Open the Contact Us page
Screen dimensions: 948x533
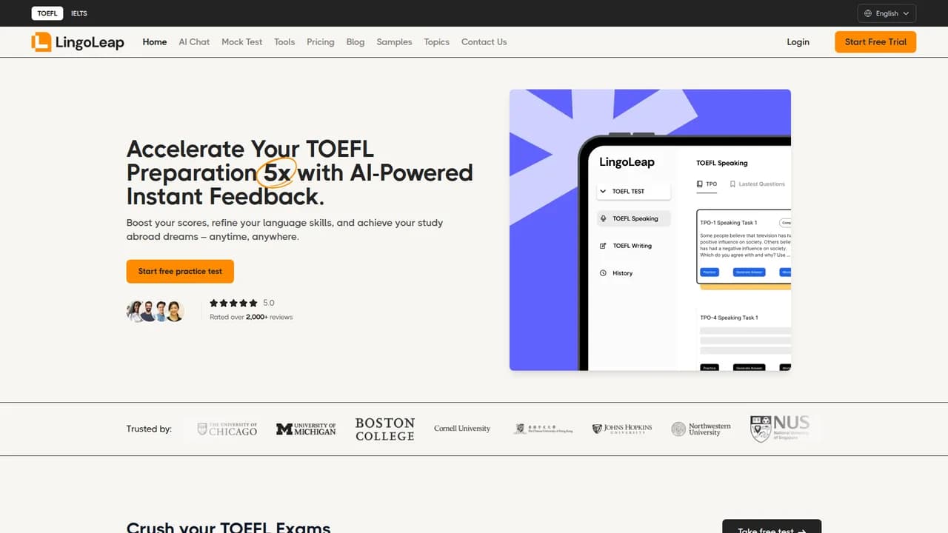(484, 42)
